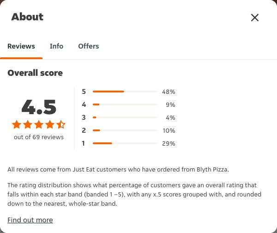Close the About dialog with X

255,18
